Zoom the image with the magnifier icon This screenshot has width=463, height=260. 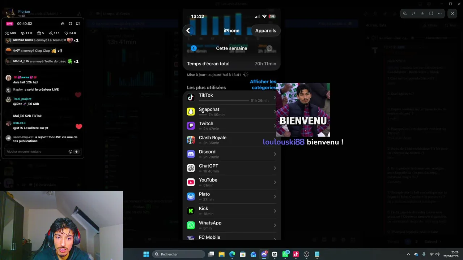coord(405,14)
